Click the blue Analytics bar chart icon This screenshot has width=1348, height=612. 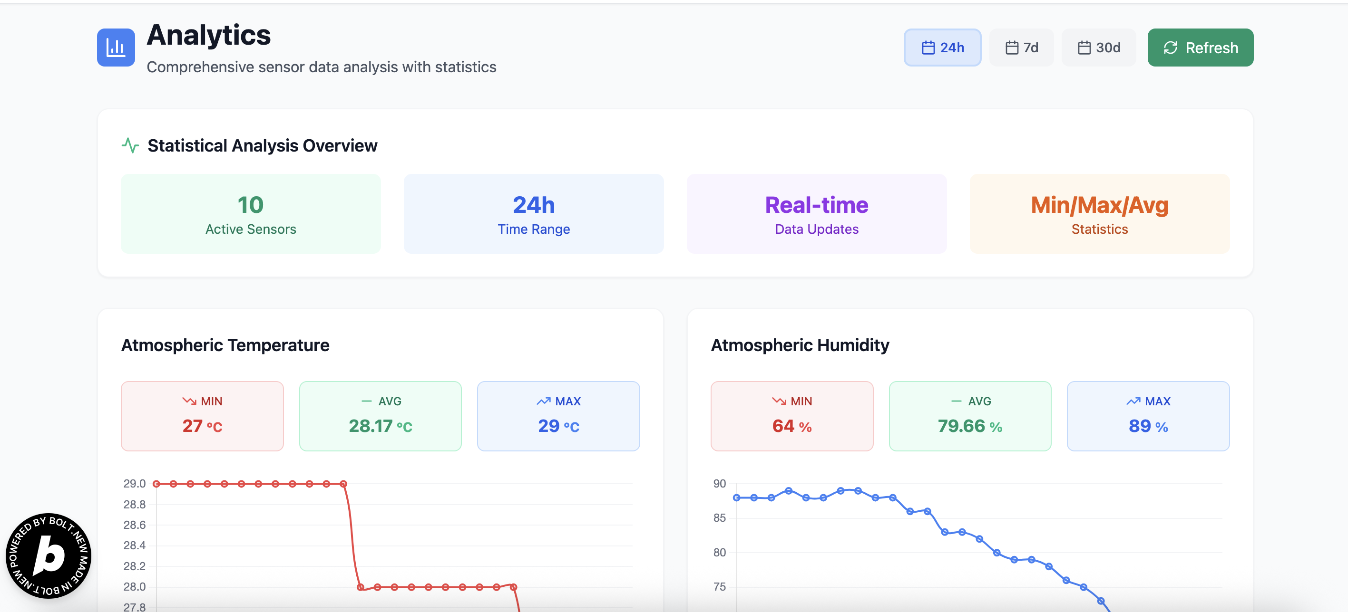click(x=116, y=48)
